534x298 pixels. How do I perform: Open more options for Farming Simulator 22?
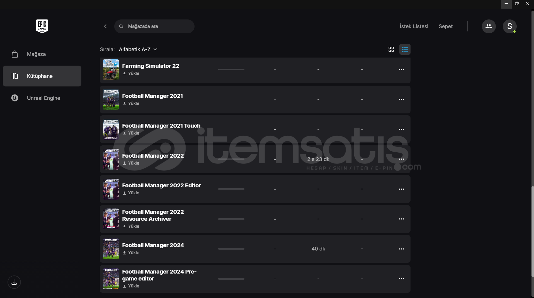tap(401, 69)
